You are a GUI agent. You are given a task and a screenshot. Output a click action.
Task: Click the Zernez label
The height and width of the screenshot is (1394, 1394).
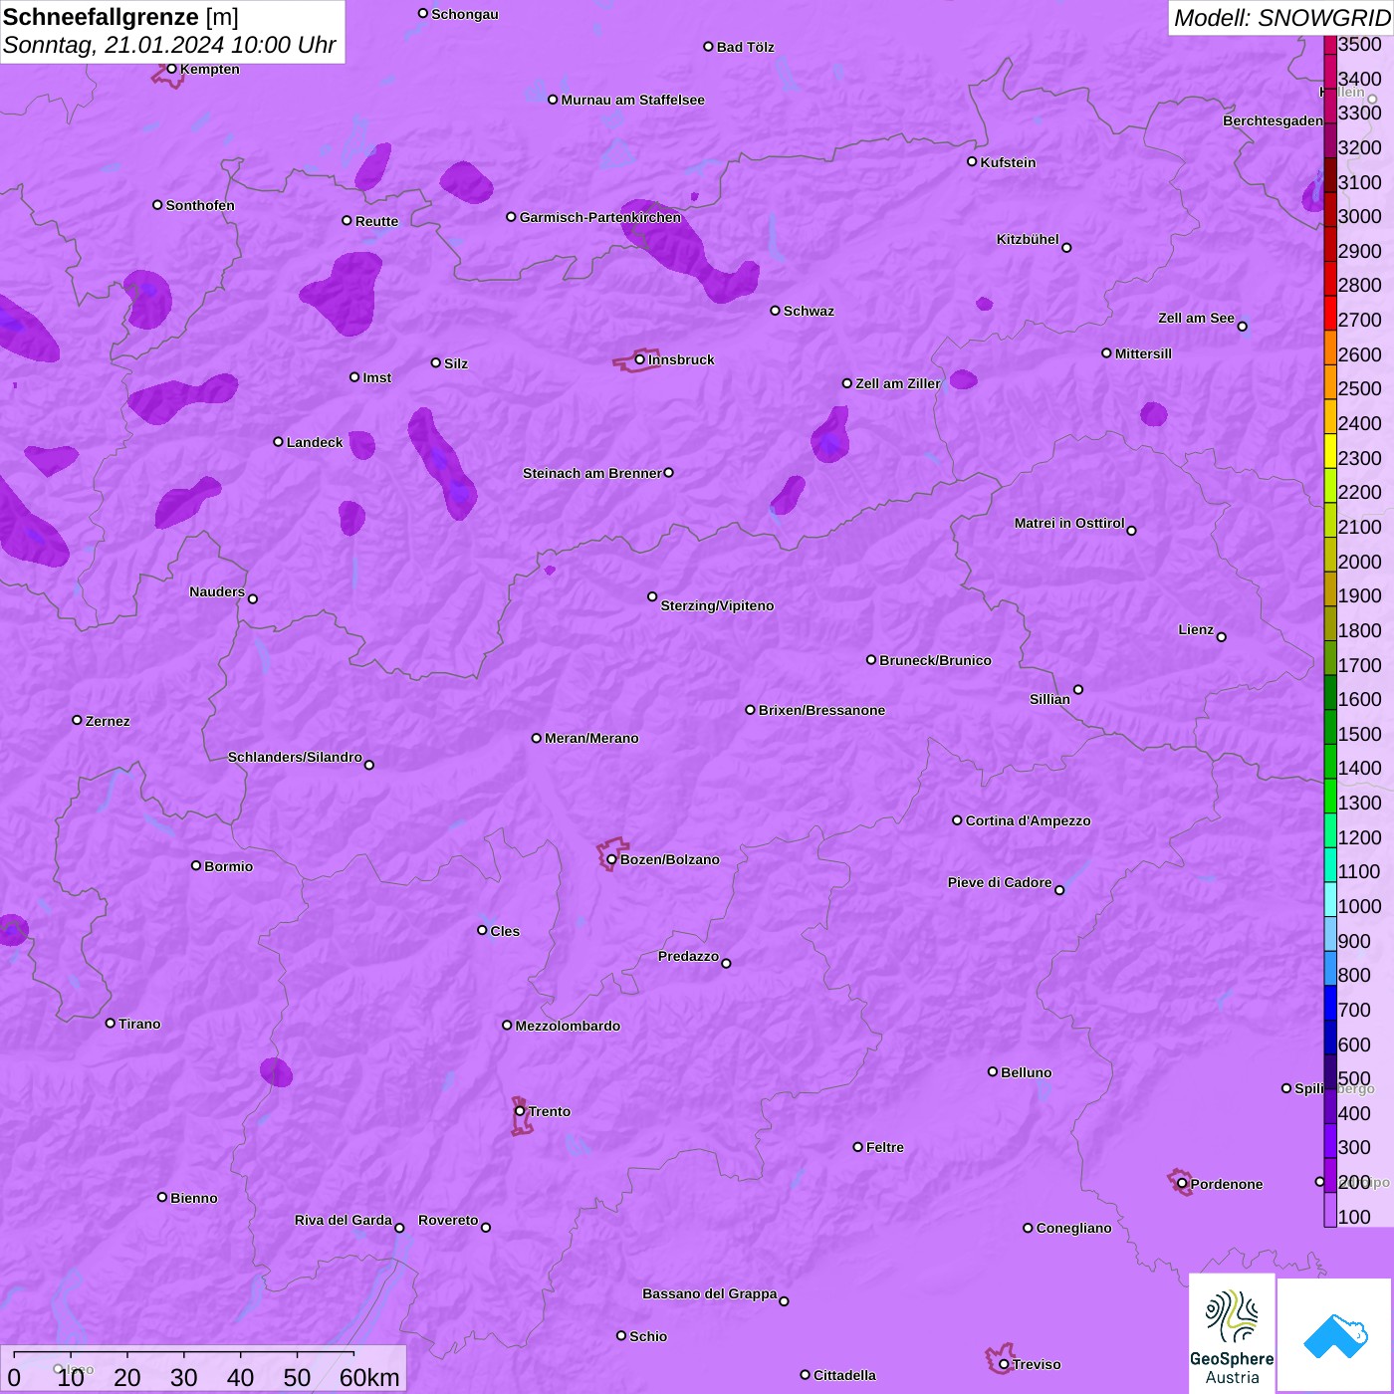pyautogui.click(x=108, y=721)
